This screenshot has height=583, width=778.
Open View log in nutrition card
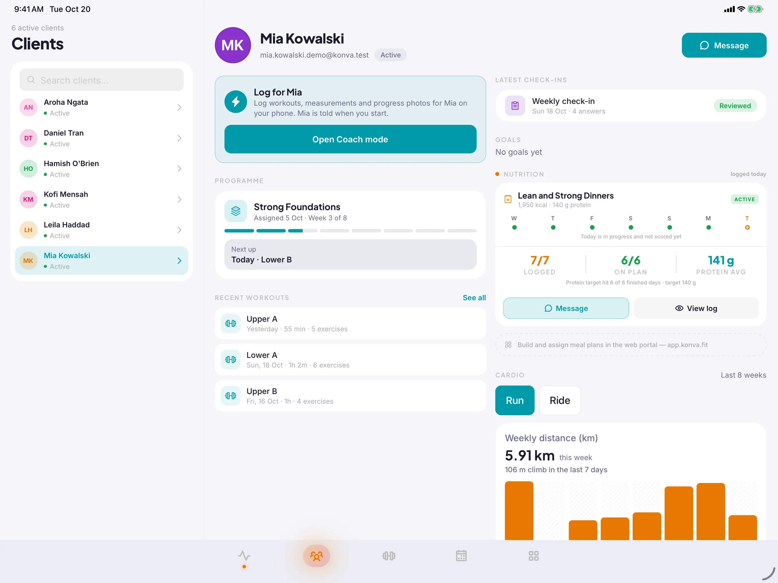click(696, 308)
